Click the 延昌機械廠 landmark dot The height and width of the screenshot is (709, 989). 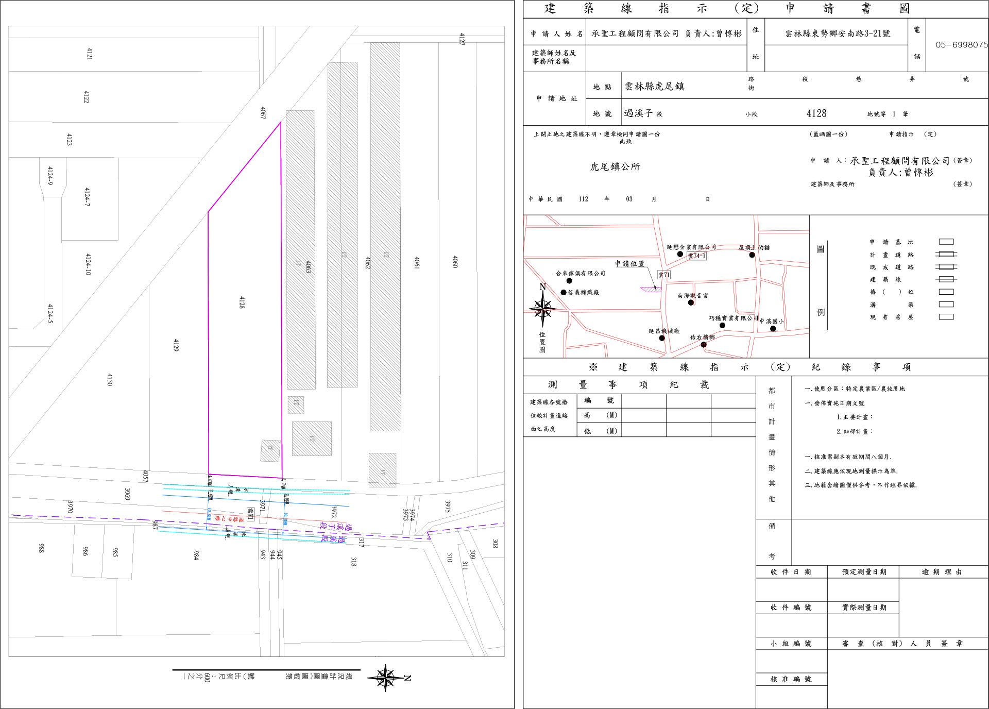pos(662,338)
